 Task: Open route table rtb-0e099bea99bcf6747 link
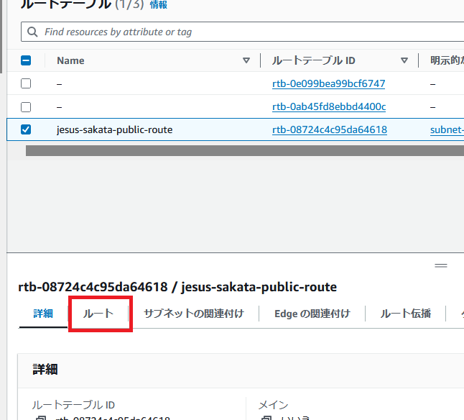328,83
